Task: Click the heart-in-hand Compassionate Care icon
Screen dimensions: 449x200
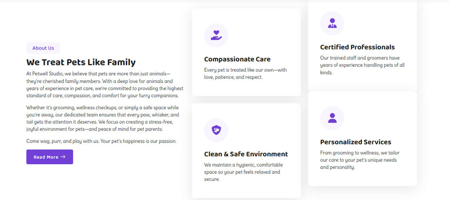Action: (216, 35)
